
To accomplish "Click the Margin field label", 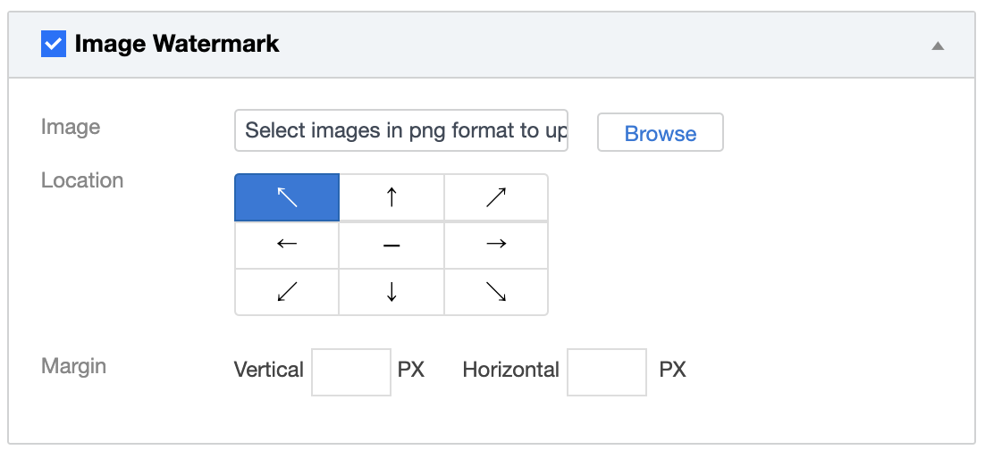I will (73, 366).
